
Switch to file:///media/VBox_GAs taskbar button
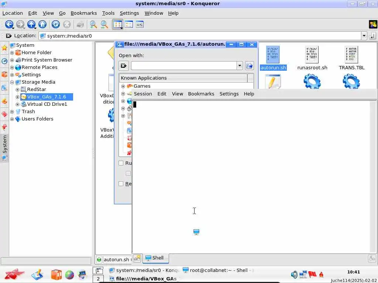(x=144, y=279)
